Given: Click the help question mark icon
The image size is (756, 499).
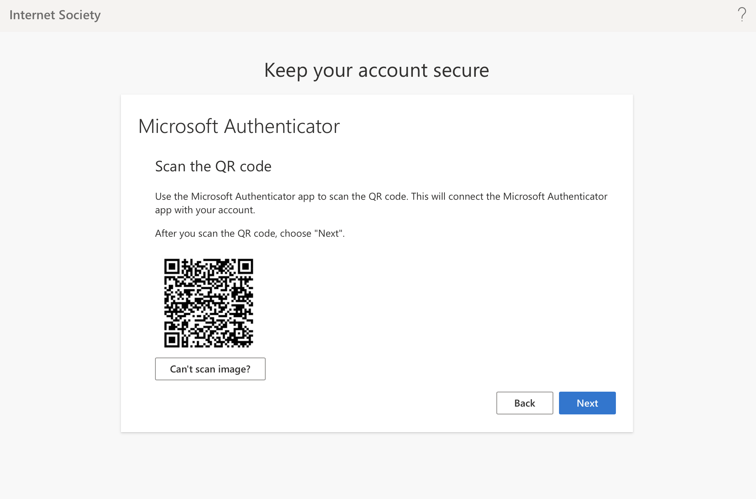Looking at the screenshot, I should coord(742,15).
